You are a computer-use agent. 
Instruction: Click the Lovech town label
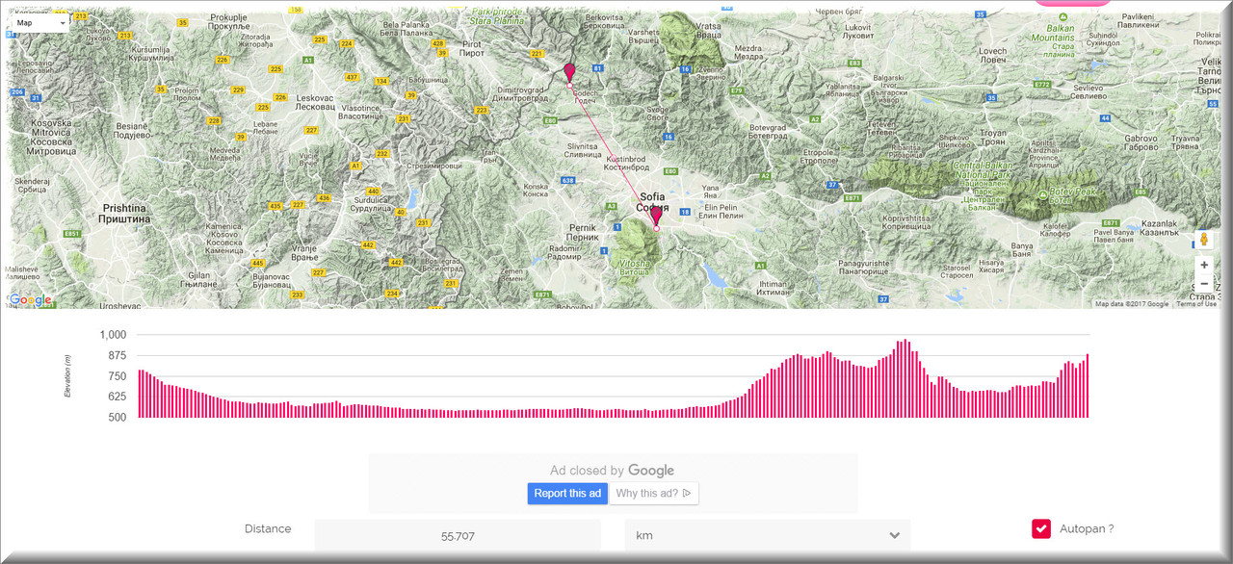tap(991, 55)
